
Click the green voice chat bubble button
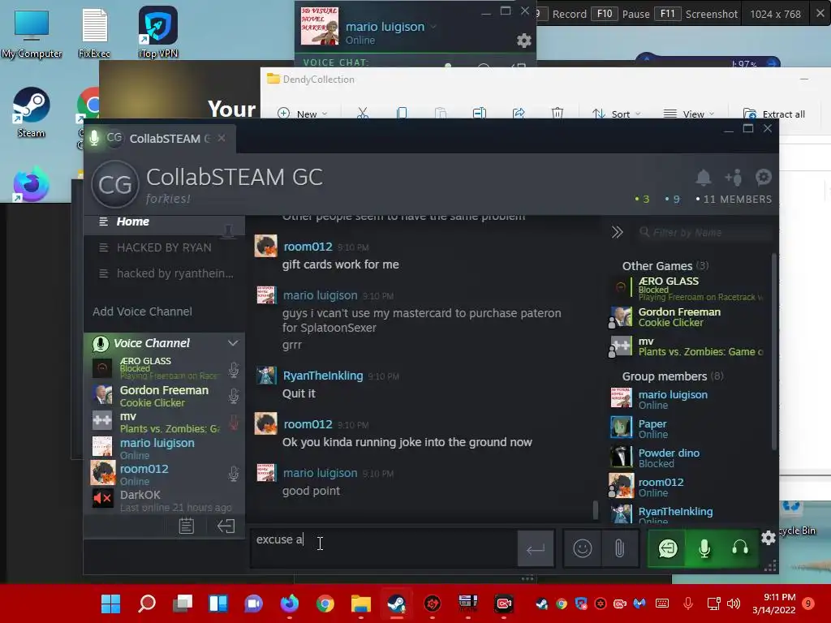point(668,548)
